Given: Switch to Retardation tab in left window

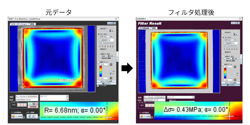Looking at the screenshot, I should [x=19, y=24].
